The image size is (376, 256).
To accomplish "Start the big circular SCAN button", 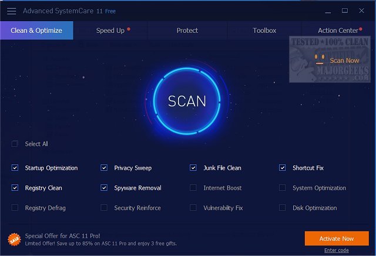I will click(x=187, y=101).
